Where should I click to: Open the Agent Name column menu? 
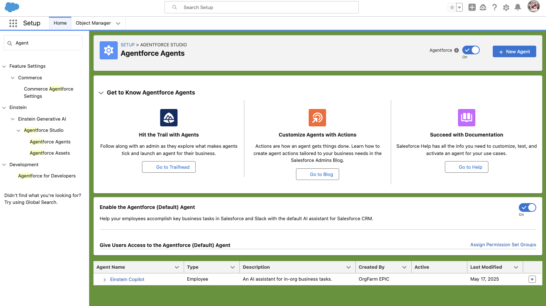coord(177,267)
